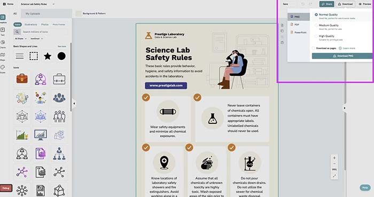The width and height of the screenshot is (374, 197).
Task: Switch to the Photos category tab
Action: pos(45,25)
